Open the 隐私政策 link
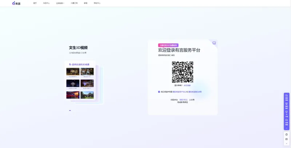Viewport: 291px width, 148px height. coord(195,92)
